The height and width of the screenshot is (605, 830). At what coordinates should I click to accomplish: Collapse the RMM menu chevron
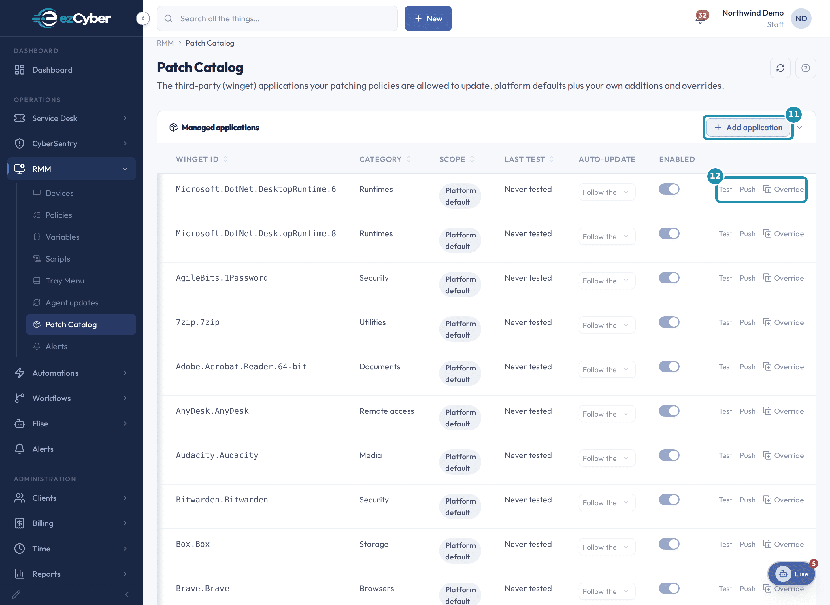[x=125, y=169]
